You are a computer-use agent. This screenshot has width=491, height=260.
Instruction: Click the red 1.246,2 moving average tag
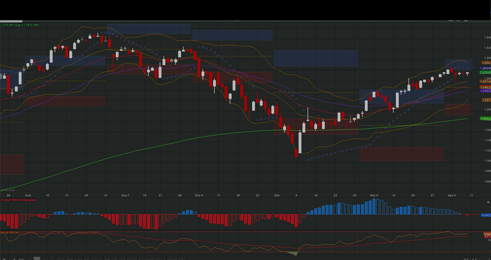click(486, 87)
